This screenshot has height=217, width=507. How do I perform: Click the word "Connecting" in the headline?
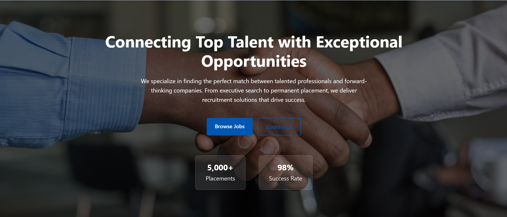(x=148, y=42)
